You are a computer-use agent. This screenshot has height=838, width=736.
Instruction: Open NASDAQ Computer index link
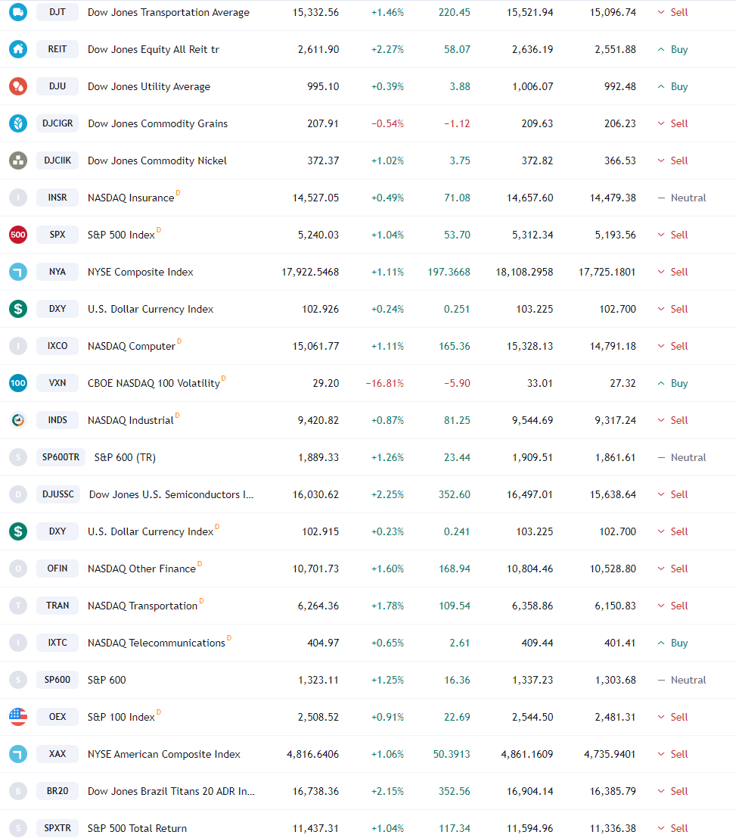click(132, 346)
